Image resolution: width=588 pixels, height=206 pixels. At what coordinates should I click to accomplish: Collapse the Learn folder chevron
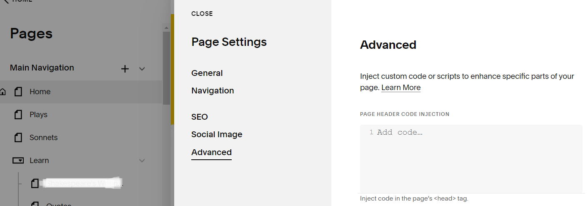coord(142,161)
